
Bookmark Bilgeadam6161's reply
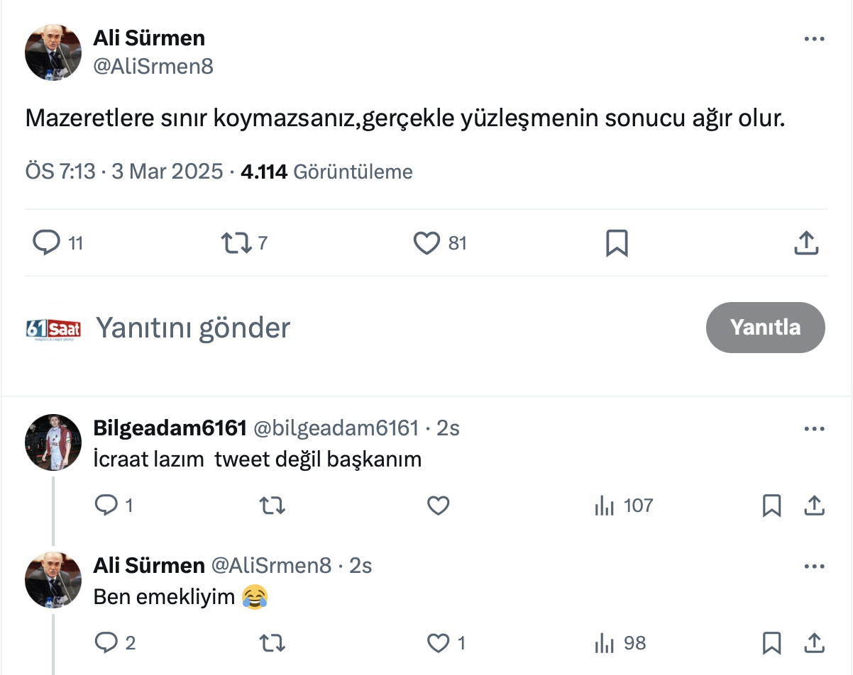coord(771,506)
